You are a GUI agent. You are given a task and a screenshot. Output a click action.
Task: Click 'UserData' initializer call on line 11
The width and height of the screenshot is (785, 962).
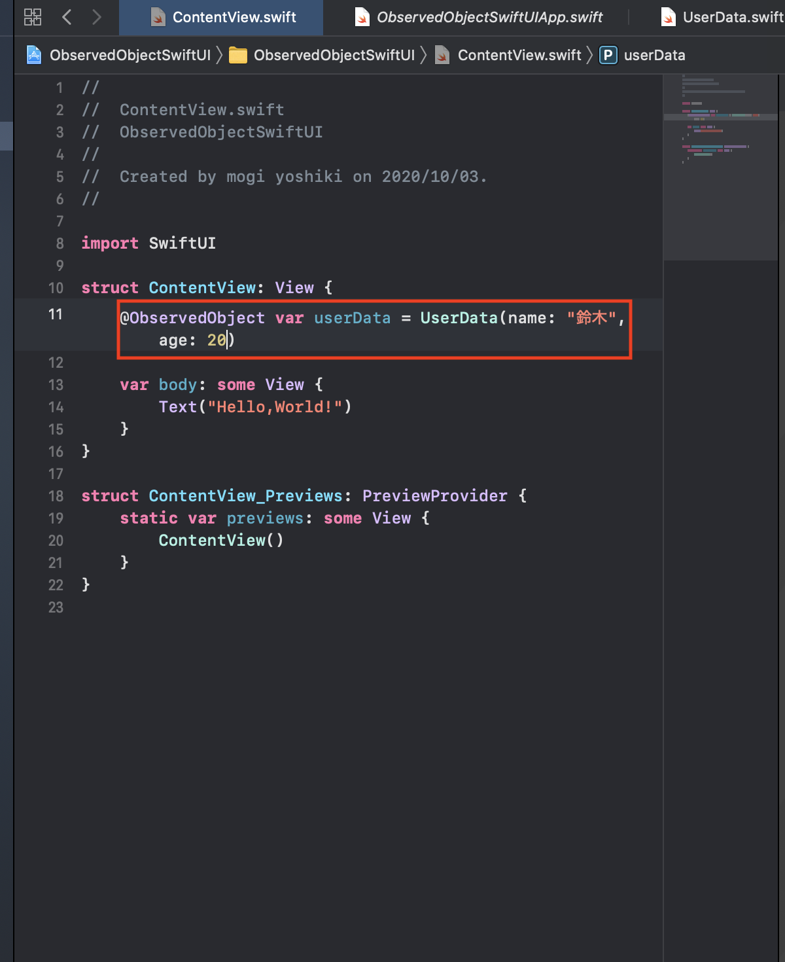coord(459,318)
